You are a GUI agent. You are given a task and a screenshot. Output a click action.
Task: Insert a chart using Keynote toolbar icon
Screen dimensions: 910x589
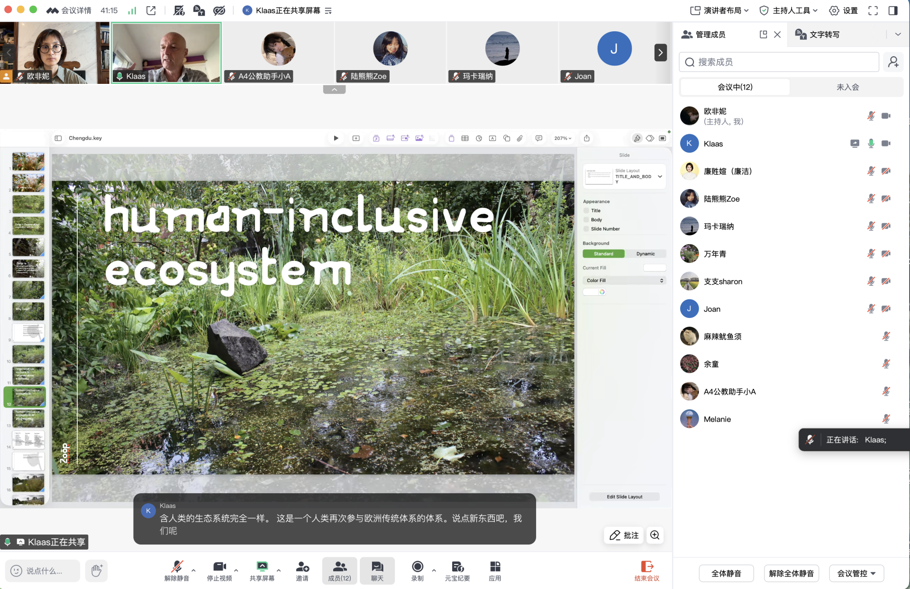pyautogui.click(x=479, y=138)
